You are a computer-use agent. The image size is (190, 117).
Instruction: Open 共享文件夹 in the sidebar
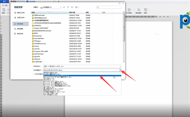pyautogui.click(x=19, y=18)
